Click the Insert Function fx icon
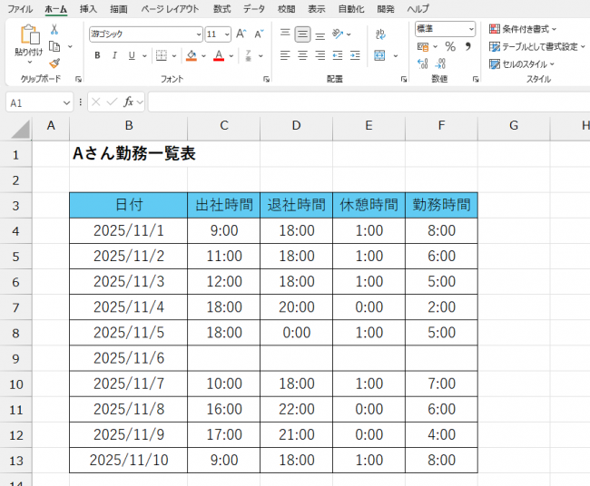590x486 pixels. 129,102
